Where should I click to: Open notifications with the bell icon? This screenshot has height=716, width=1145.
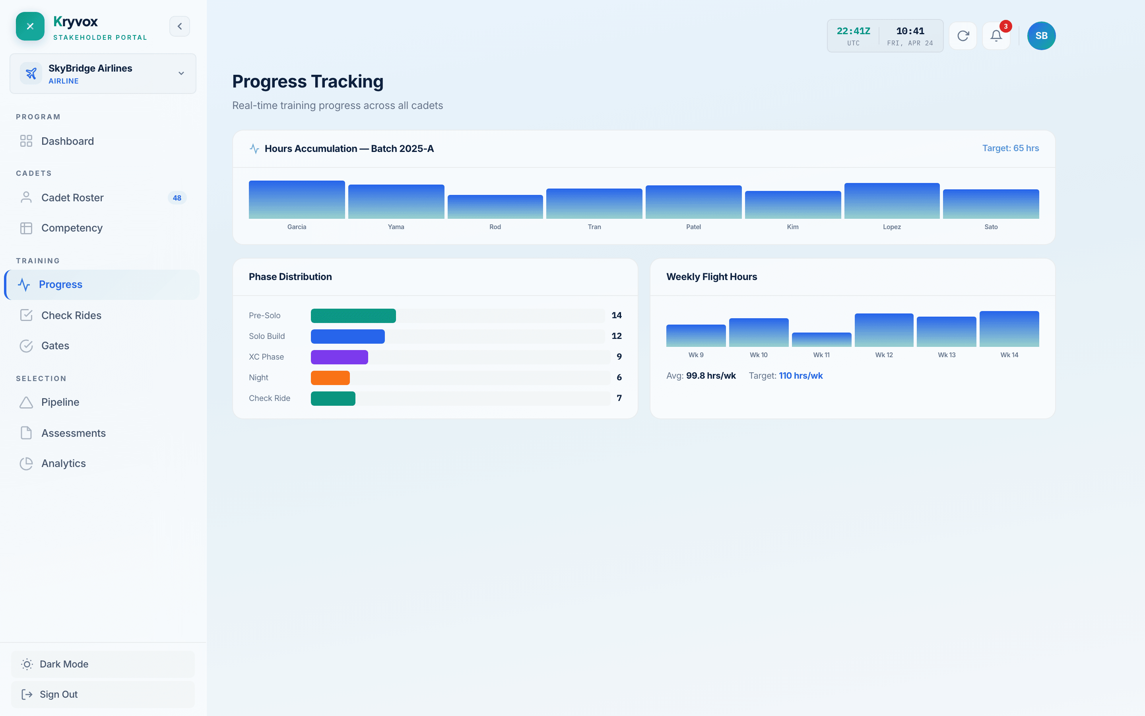(x=996, y=35)
